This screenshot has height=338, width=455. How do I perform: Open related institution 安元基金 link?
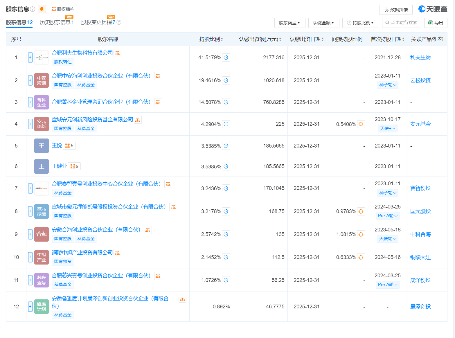click(x=420, y=124)
